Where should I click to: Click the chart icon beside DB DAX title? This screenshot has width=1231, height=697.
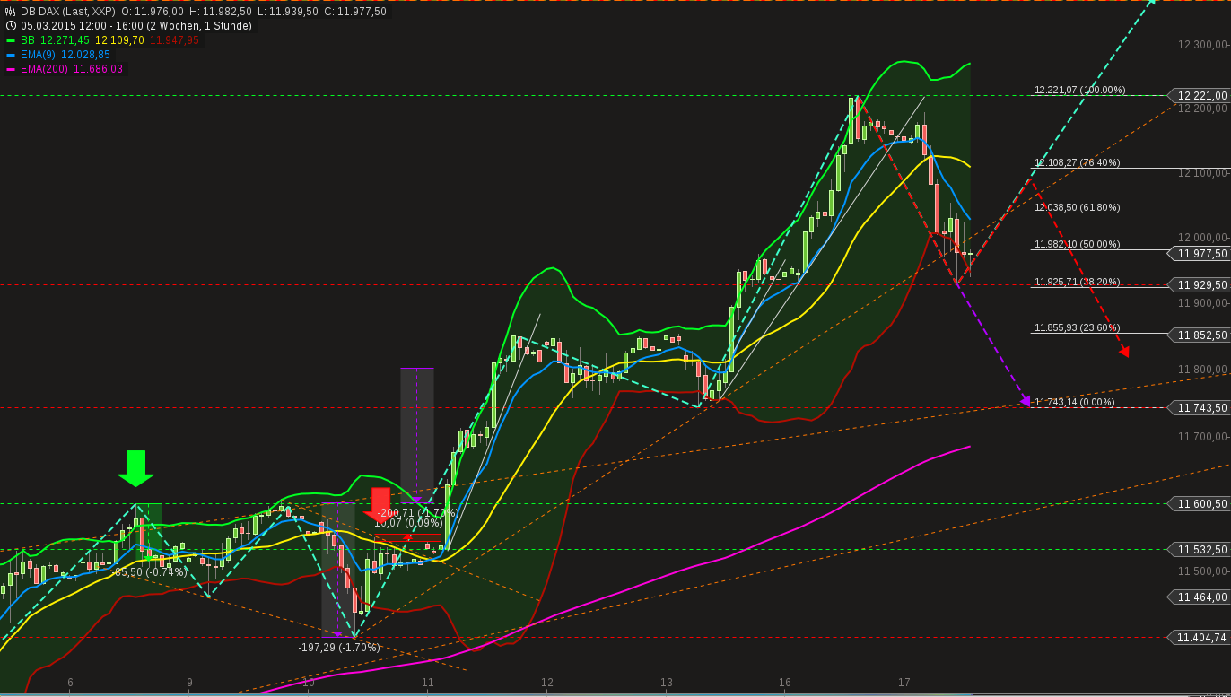pos(11,12)
